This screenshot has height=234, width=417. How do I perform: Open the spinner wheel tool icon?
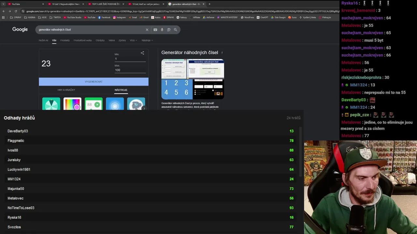[x=51, y=104]
